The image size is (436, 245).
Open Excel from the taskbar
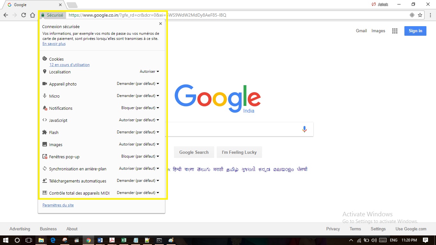click(124, 240)
